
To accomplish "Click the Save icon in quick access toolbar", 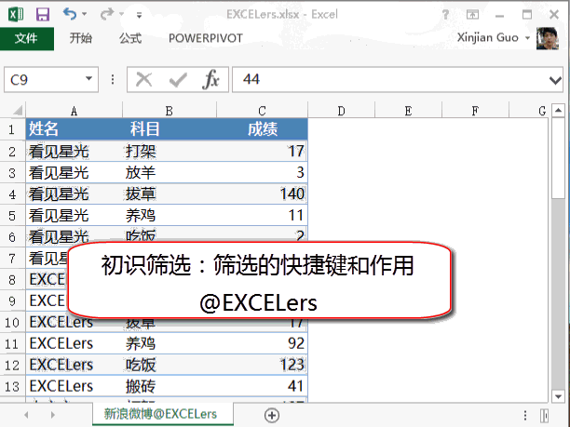I will click(42, 15).
